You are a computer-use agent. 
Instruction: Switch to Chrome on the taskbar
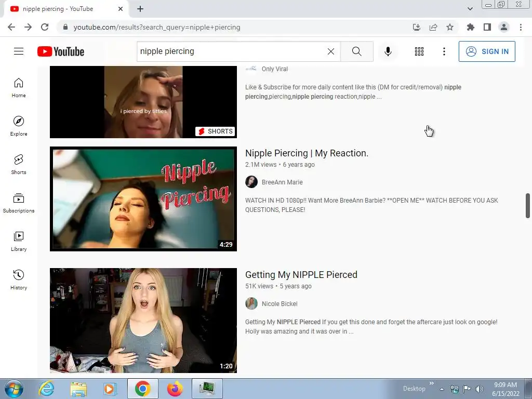click(143, 389)
